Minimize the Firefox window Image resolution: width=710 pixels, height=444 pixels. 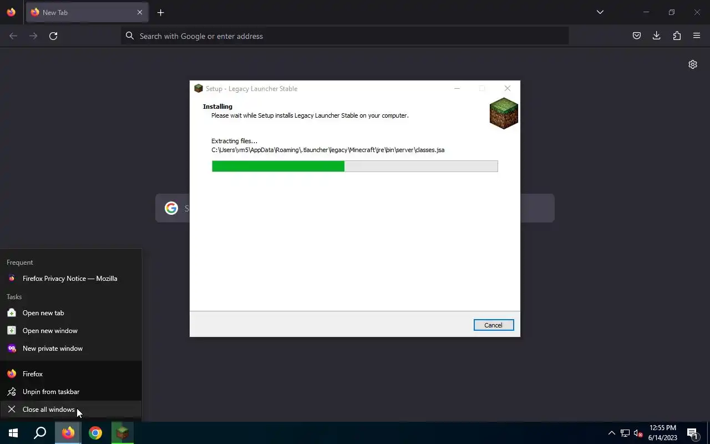[646, 12]
